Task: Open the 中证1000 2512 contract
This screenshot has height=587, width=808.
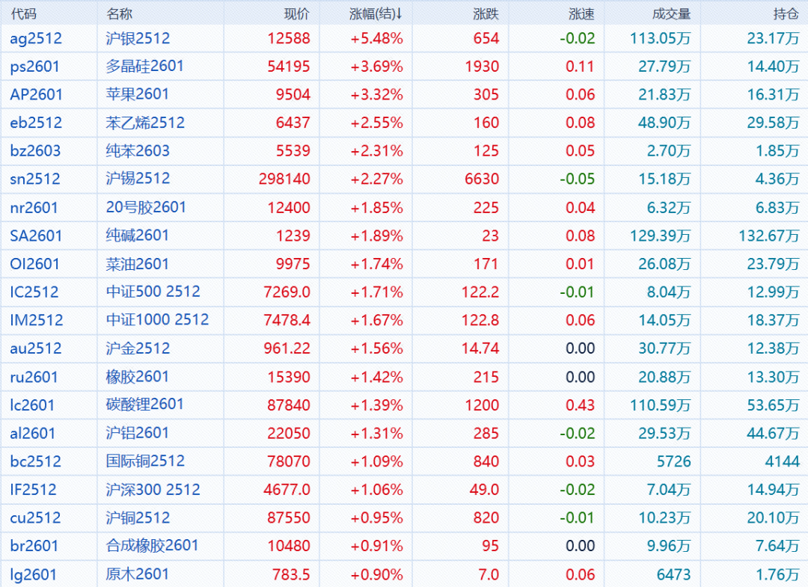Action: (157, 320)
